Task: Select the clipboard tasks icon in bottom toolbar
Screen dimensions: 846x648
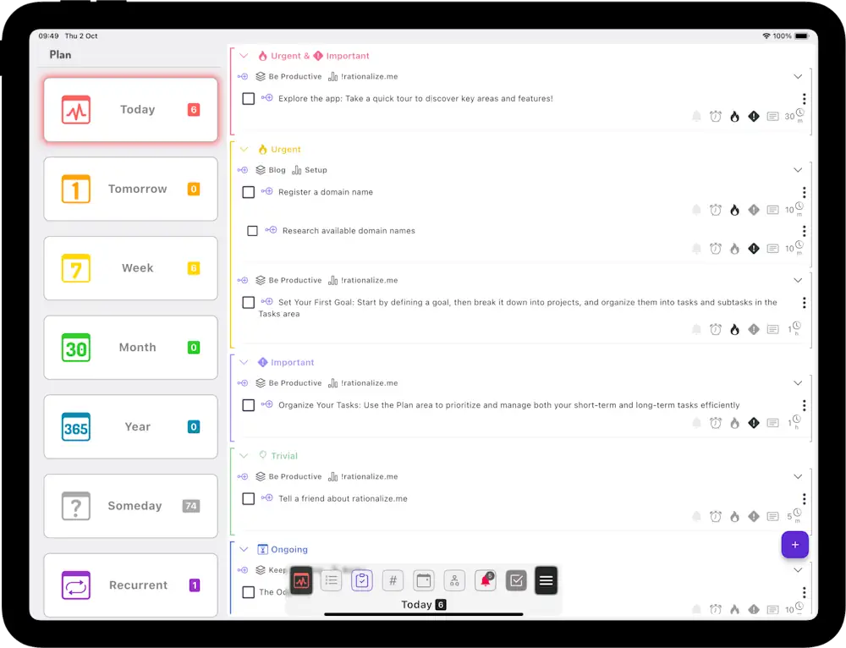Action: (362, 580)
